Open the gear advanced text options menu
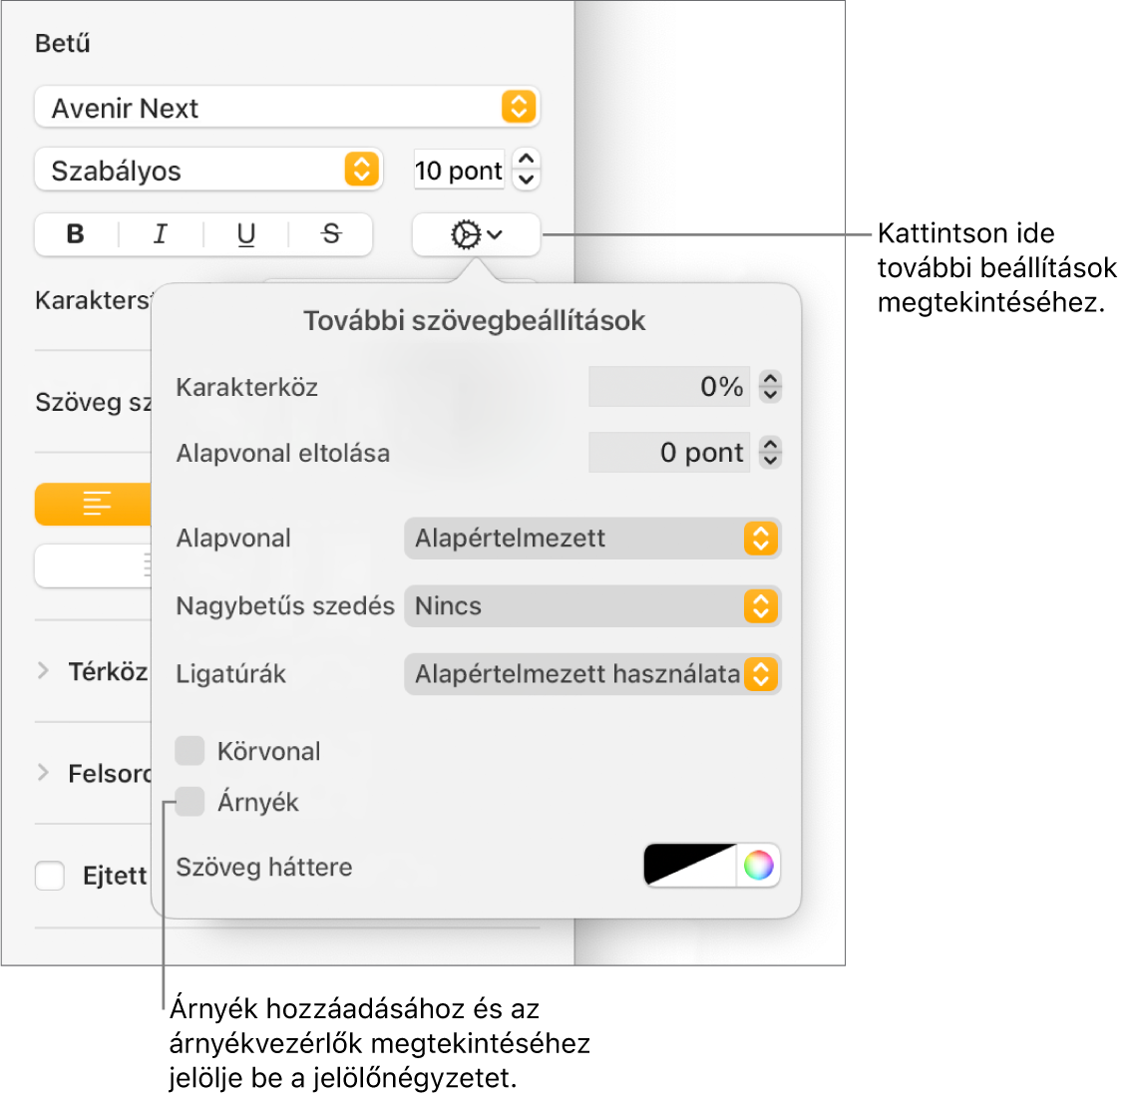Image resolution: width=1130 pixels, height=1104 pixels. pyautogui.click(x=476, y=234)
